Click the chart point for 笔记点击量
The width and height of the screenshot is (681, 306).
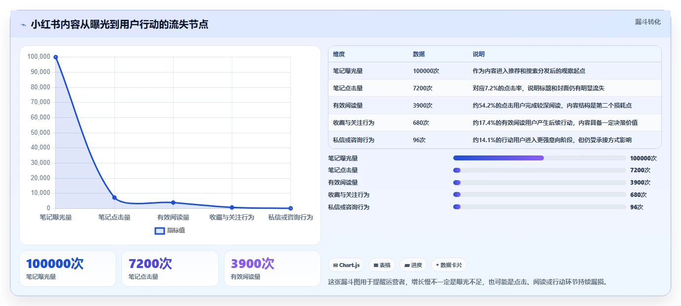(x=114, y=197)
